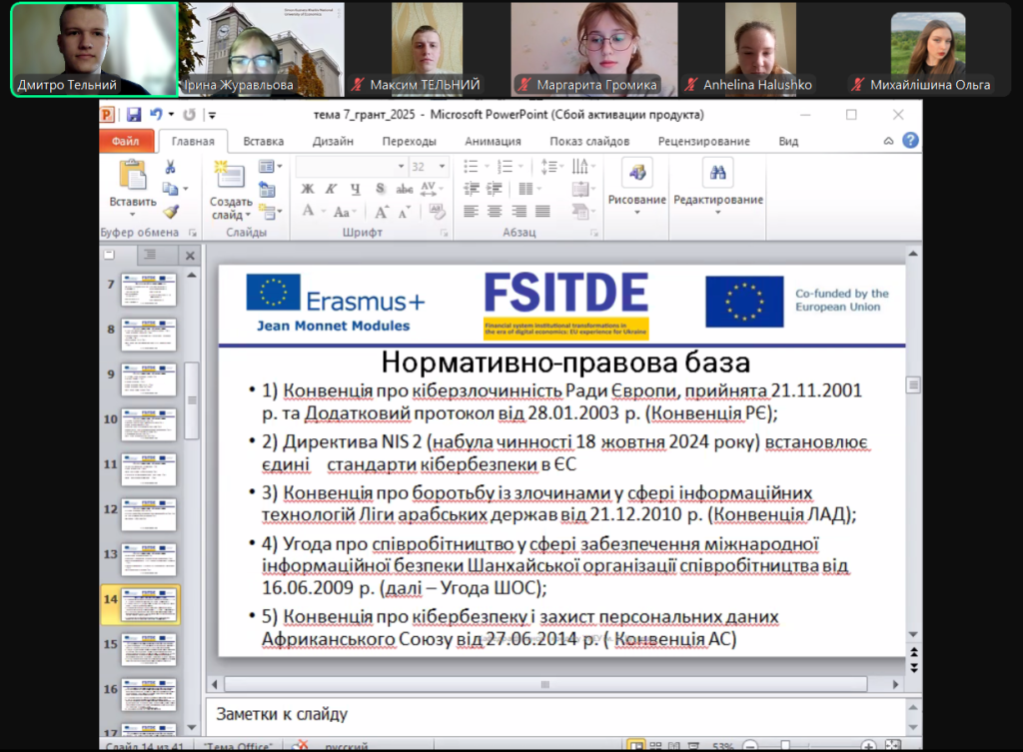The height and width of the screenshot is (752, 1023).
Task: Collapse the ribbon with the caret
Action: tap(888, 141)
